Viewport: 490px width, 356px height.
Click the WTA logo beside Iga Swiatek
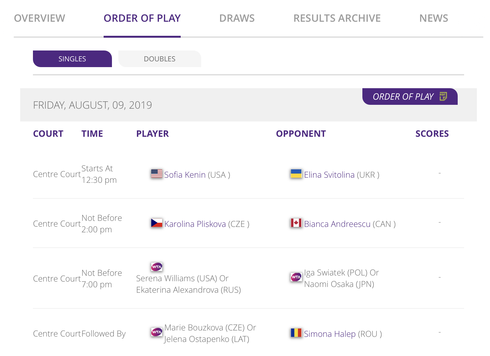click(x=296, y=277)
